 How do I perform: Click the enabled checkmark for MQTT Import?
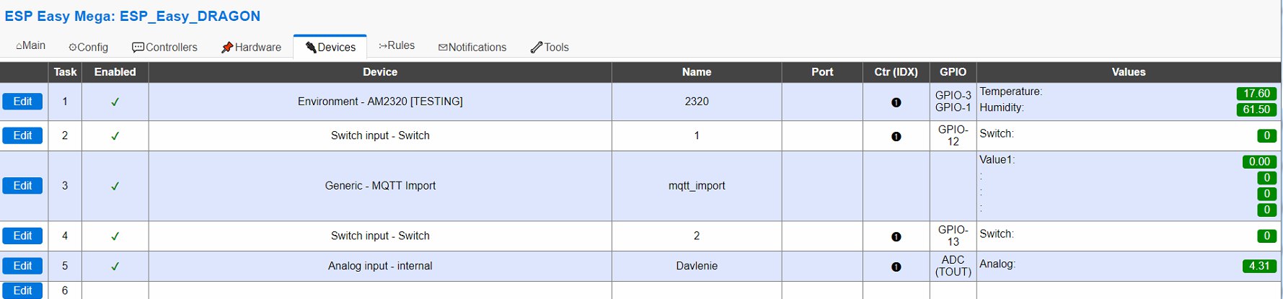pyautogui.click(x=115, y=186)
